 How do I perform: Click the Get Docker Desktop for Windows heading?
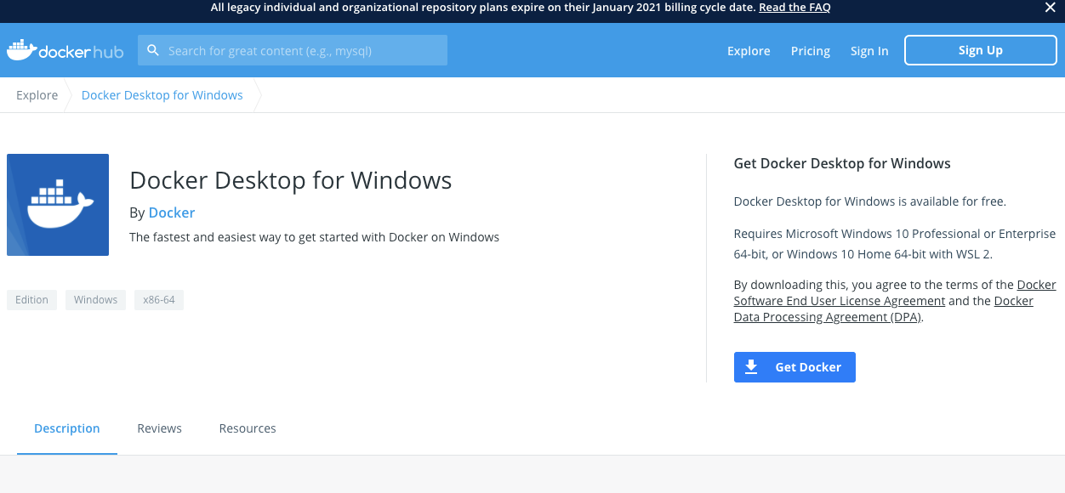coord(842,163)
